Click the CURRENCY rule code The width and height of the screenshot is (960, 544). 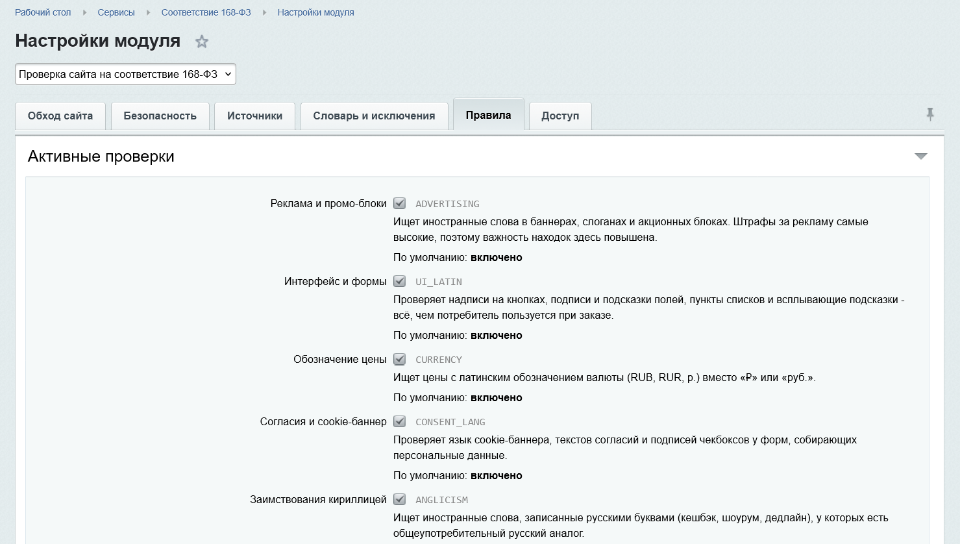tap(439, 360)
